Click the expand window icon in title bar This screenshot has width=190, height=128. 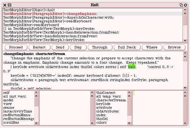pos(181,5)
